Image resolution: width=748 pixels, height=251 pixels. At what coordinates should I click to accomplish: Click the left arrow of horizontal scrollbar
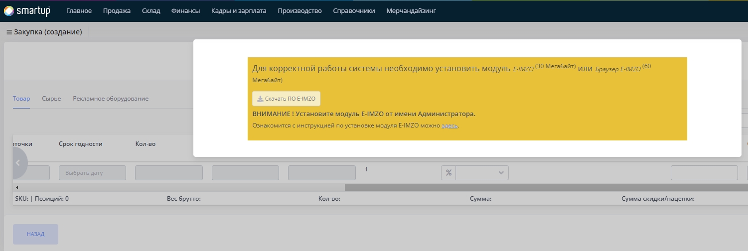click(x=16, y=187)
